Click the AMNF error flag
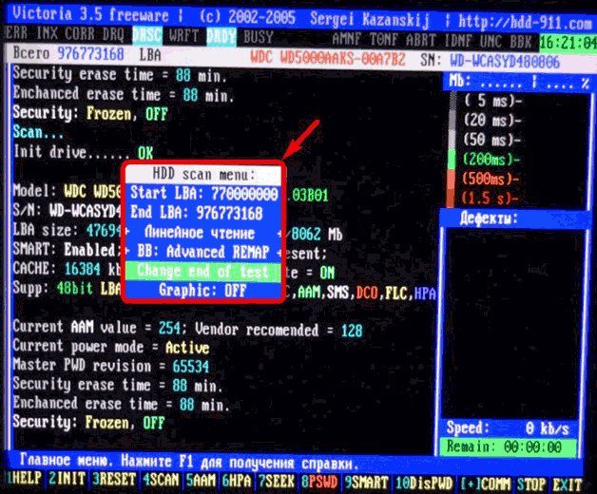Viewport: 597px width, 494px height. [346, 39]
